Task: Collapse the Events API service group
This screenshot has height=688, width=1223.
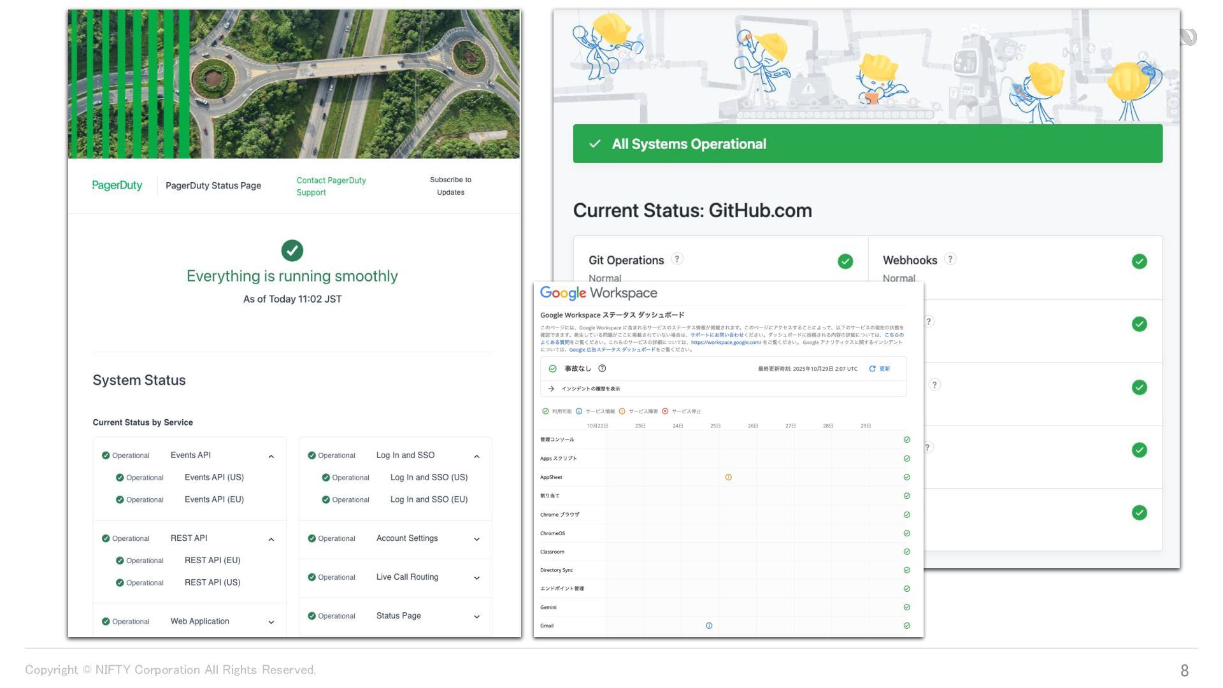Action: pyautogui.click(x=271, y=456)
